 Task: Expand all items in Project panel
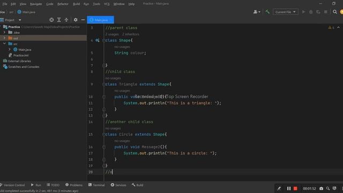(x=59, y=20)
